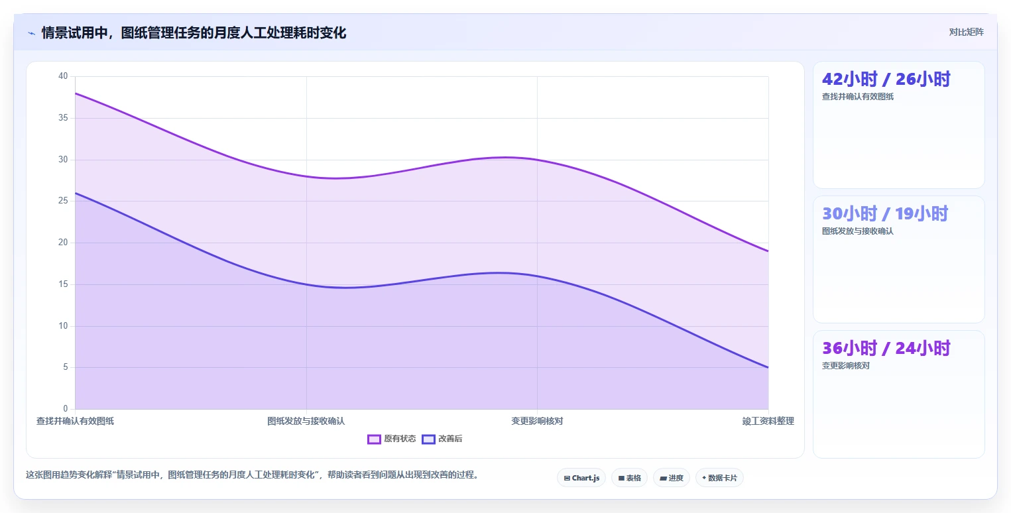Open the 30小时 / 19小时 card

pos(898,259)
